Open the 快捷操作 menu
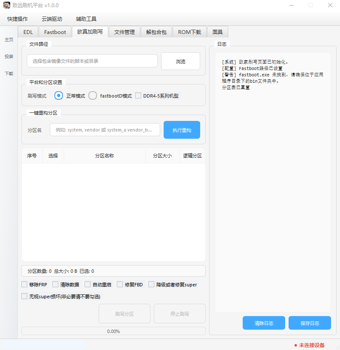This screenshot has width=340, height=350. pos(17,19)
